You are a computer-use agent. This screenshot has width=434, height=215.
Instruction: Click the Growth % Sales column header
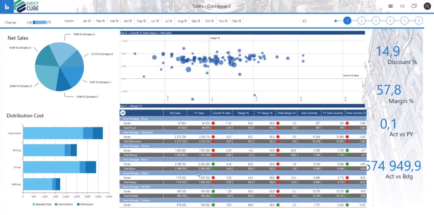pos(222,113)
